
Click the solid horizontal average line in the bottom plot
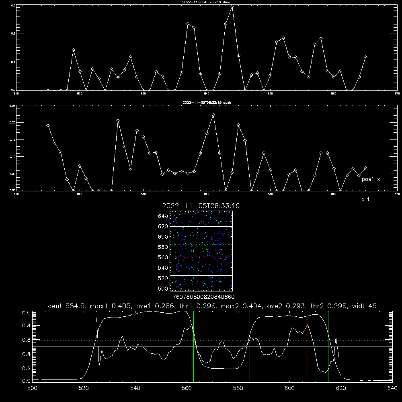tap(212, 347)
